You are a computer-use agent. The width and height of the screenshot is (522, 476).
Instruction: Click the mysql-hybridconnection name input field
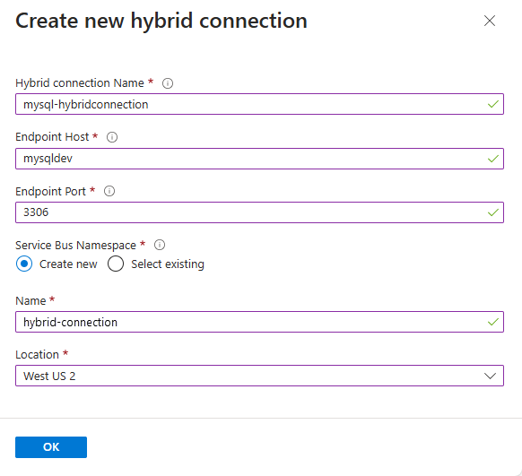pos(259,104)
